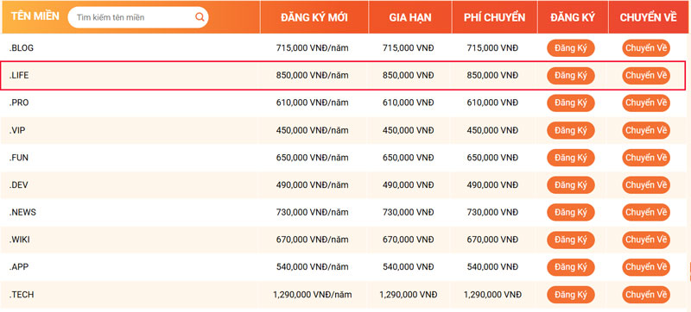Transfer the .NEWS domain via Chuyển Về
Image resolution: width=691 pixels, height=312 pixels.
coord(646,212)
